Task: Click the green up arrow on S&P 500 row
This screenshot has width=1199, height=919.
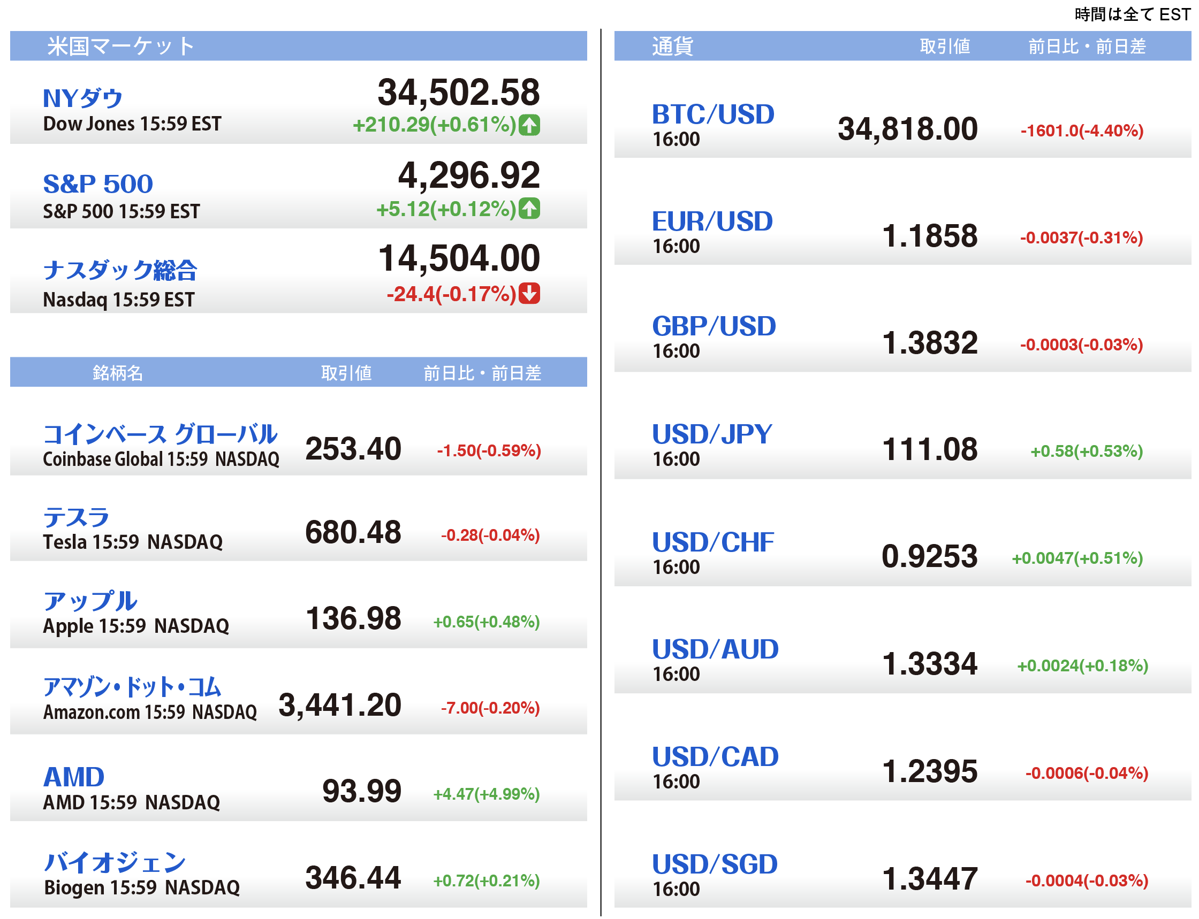Action: [529, 209]
